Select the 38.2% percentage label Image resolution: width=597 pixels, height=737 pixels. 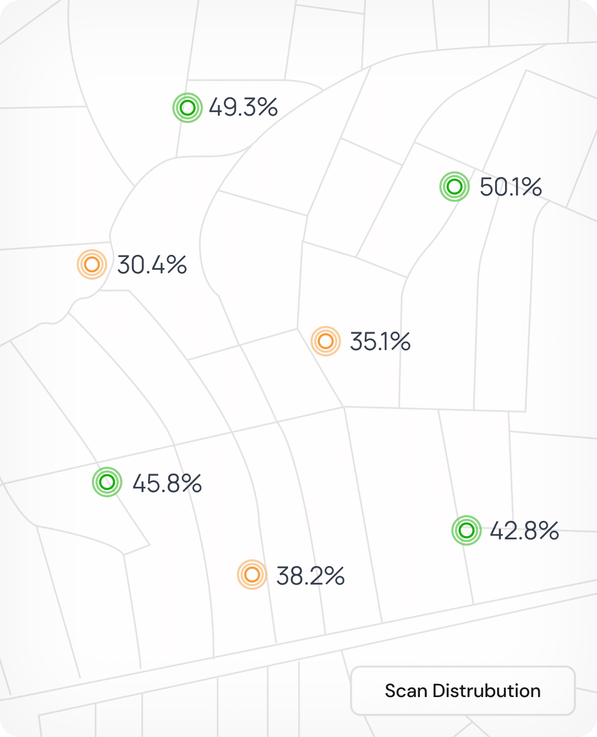[x=310, y=577]
